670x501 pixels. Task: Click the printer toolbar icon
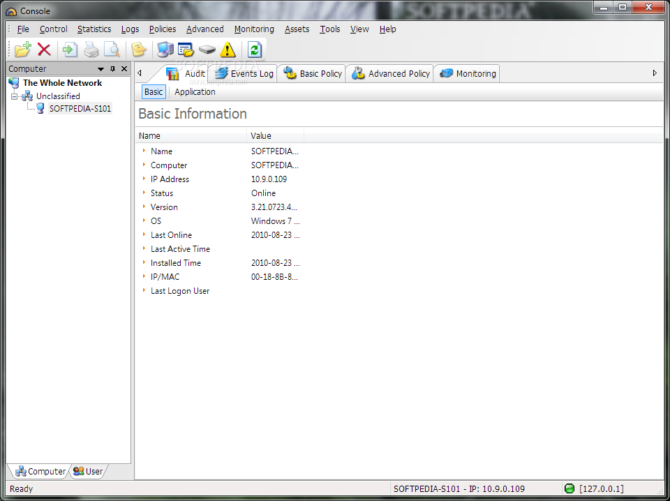[x=91, y=50]
